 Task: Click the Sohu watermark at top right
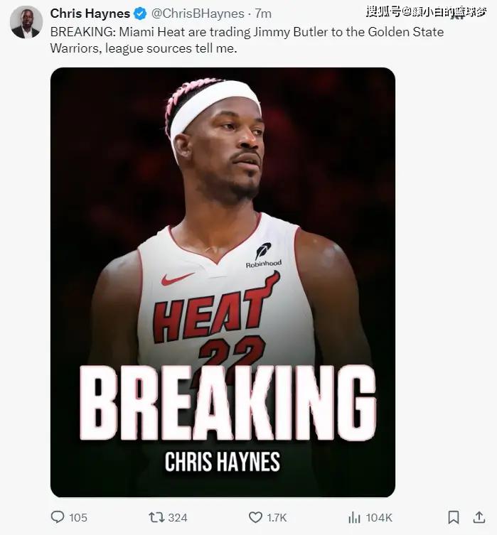(x=426, y=12)
